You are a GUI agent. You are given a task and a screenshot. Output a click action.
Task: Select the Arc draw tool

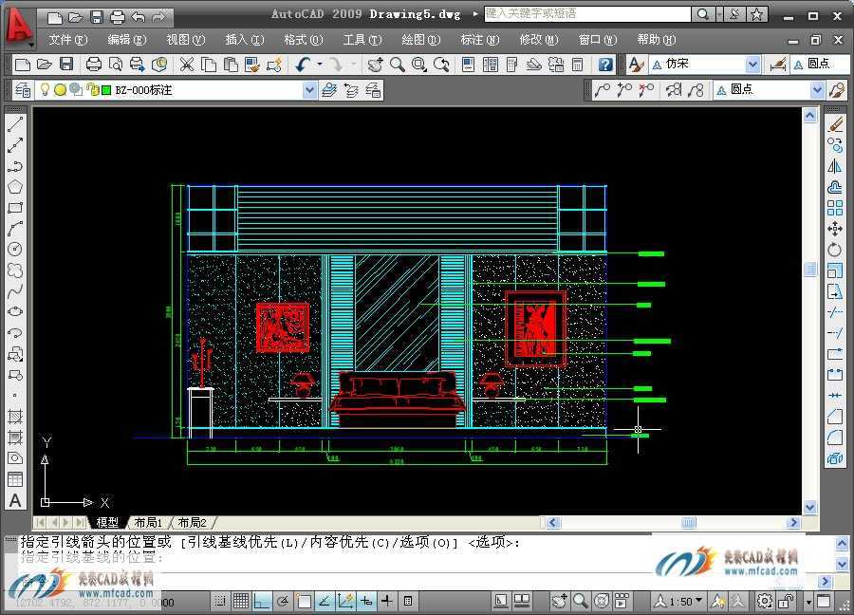(x=15, y=229)
